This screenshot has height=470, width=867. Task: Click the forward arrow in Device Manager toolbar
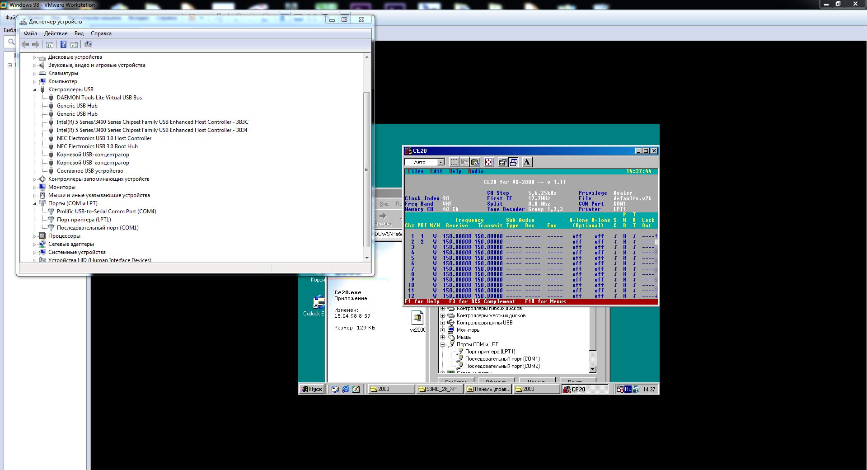click(36, 44)
